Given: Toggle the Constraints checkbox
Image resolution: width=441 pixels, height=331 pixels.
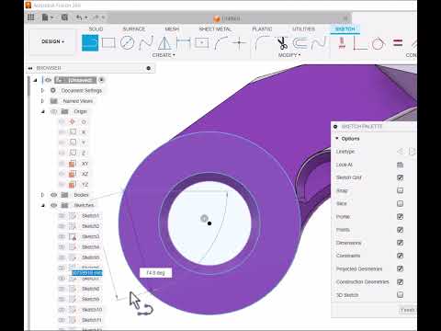Looking at the screenshot, I should click(x=400, y=256).
